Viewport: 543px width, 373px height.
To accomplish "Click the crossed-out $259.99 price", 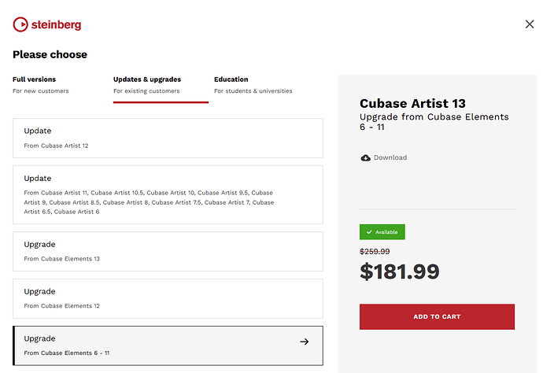I will (375, 251).
